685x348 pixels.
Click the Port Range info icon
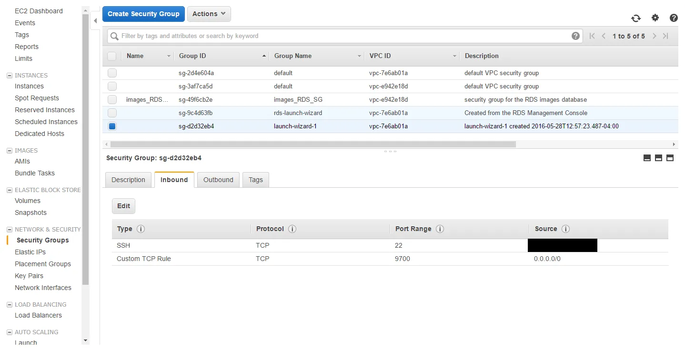point(440,229)
